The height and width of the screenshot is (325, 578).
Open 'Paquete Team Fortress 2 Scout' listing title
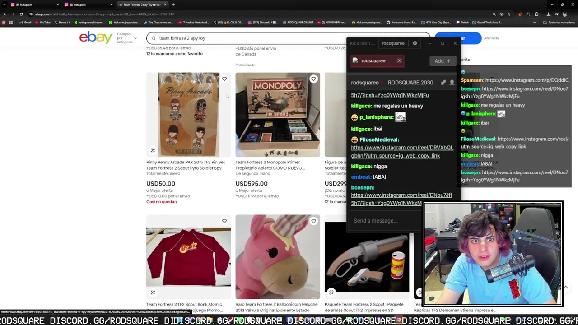point(364,307)
